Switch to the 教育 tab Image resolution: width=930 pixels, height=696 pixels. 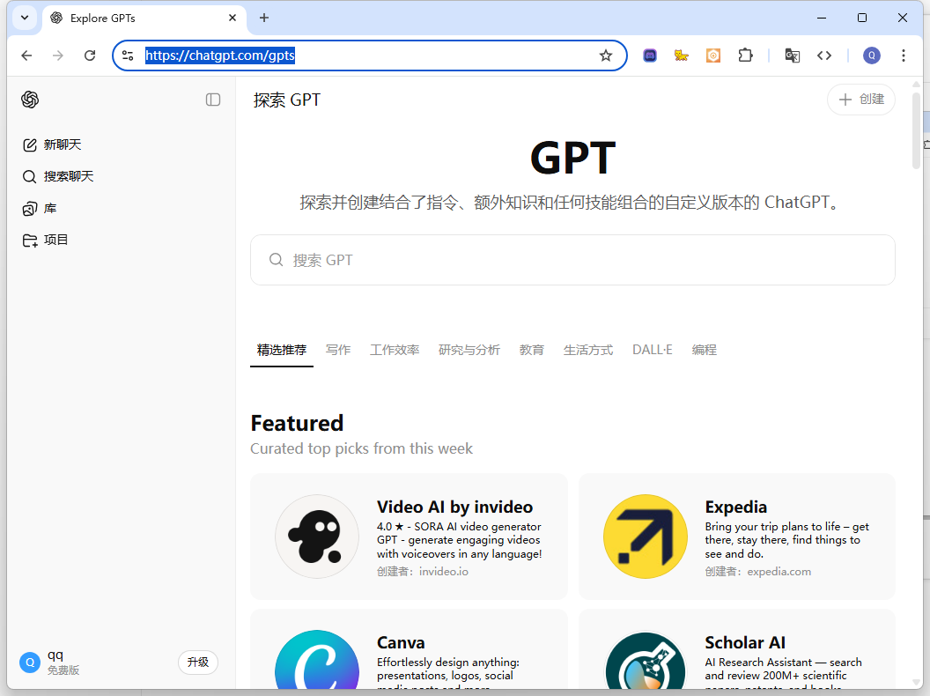(531, 350)
